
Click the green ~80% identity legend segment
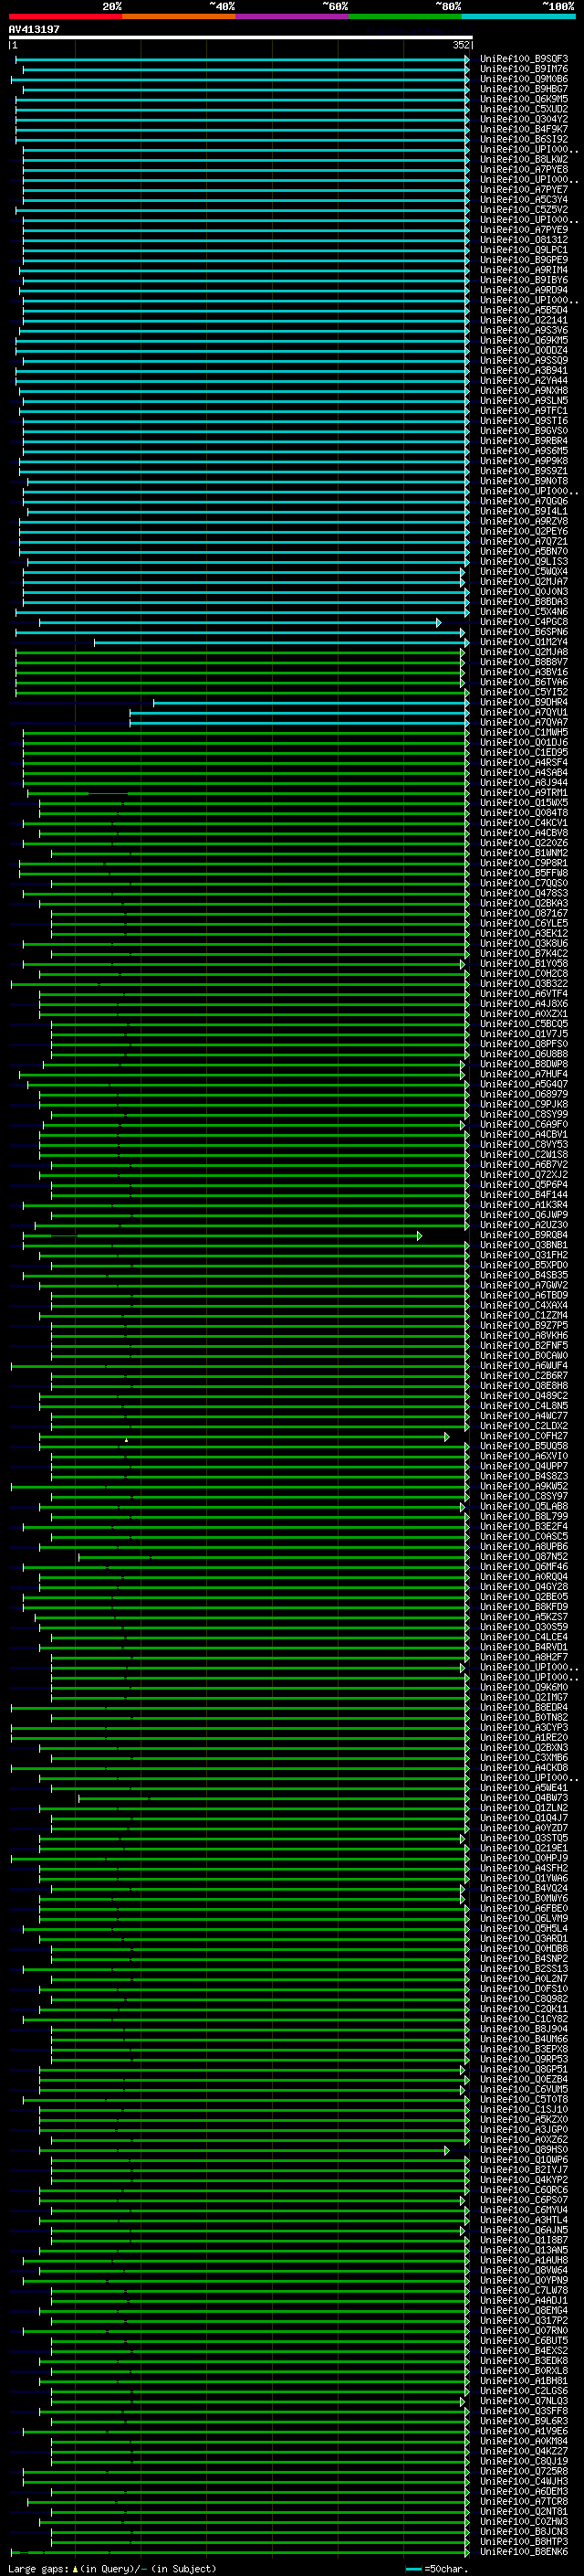[x=405, y=16]
